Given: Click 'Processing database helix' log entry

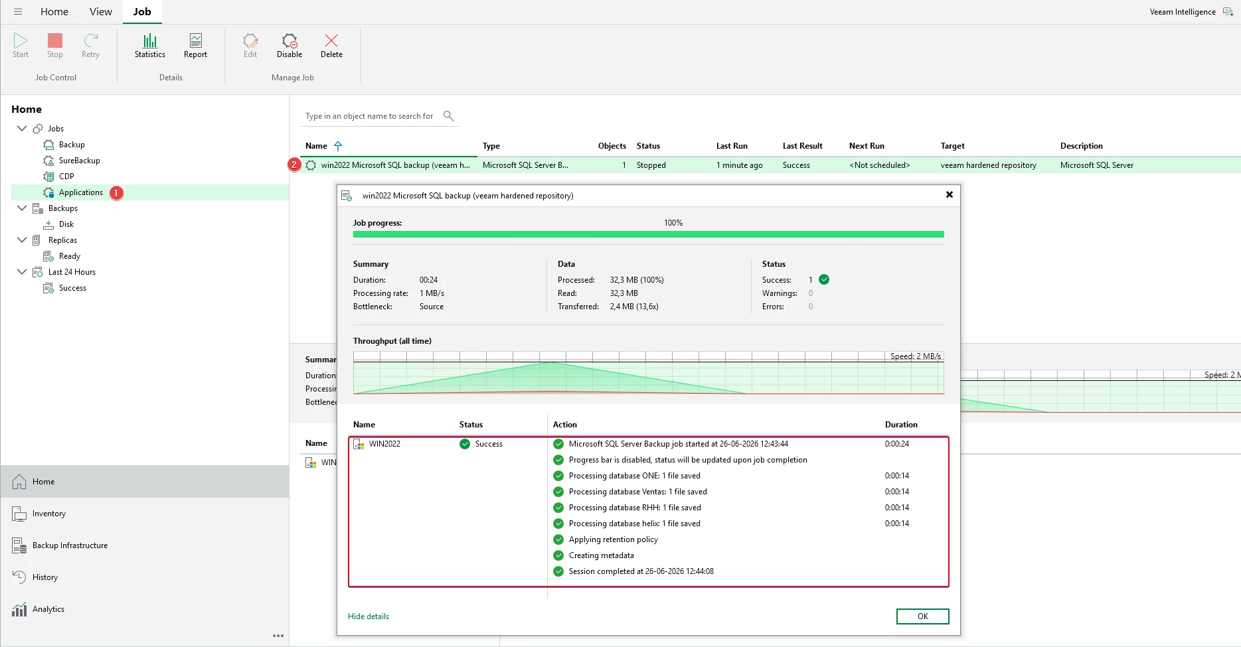Looking at the screenshot, I should [x=635, y=524].
